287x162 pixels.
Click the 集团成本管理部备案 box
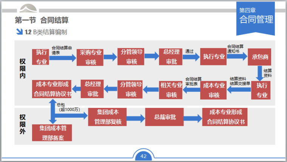point(52,133)
